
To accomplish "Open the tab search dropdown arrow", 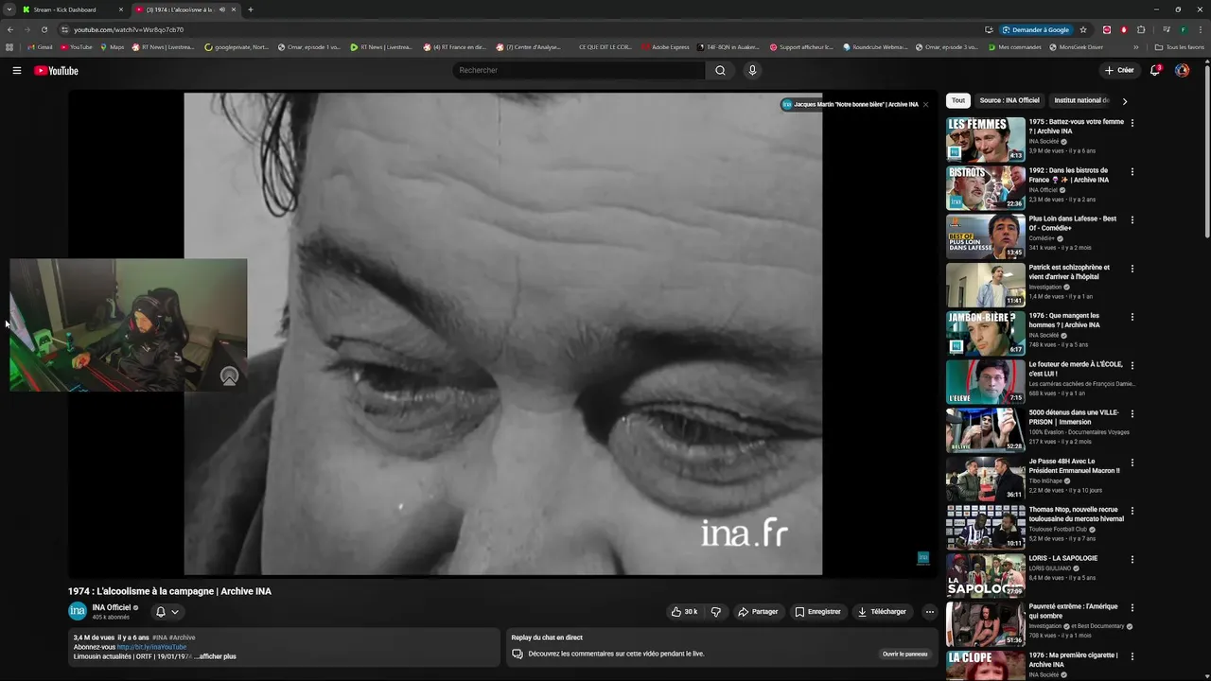I will tap(9, 9).
